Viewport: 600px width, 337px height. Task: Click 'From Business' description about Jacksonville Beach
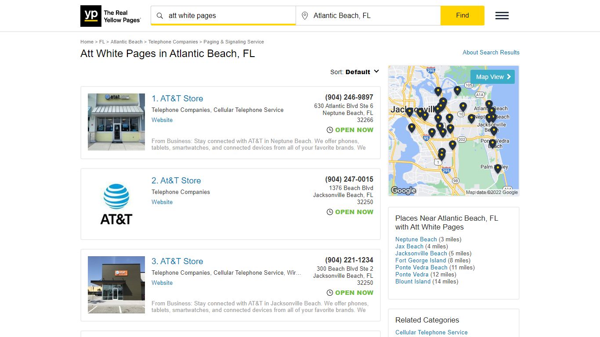click(260, 307)
